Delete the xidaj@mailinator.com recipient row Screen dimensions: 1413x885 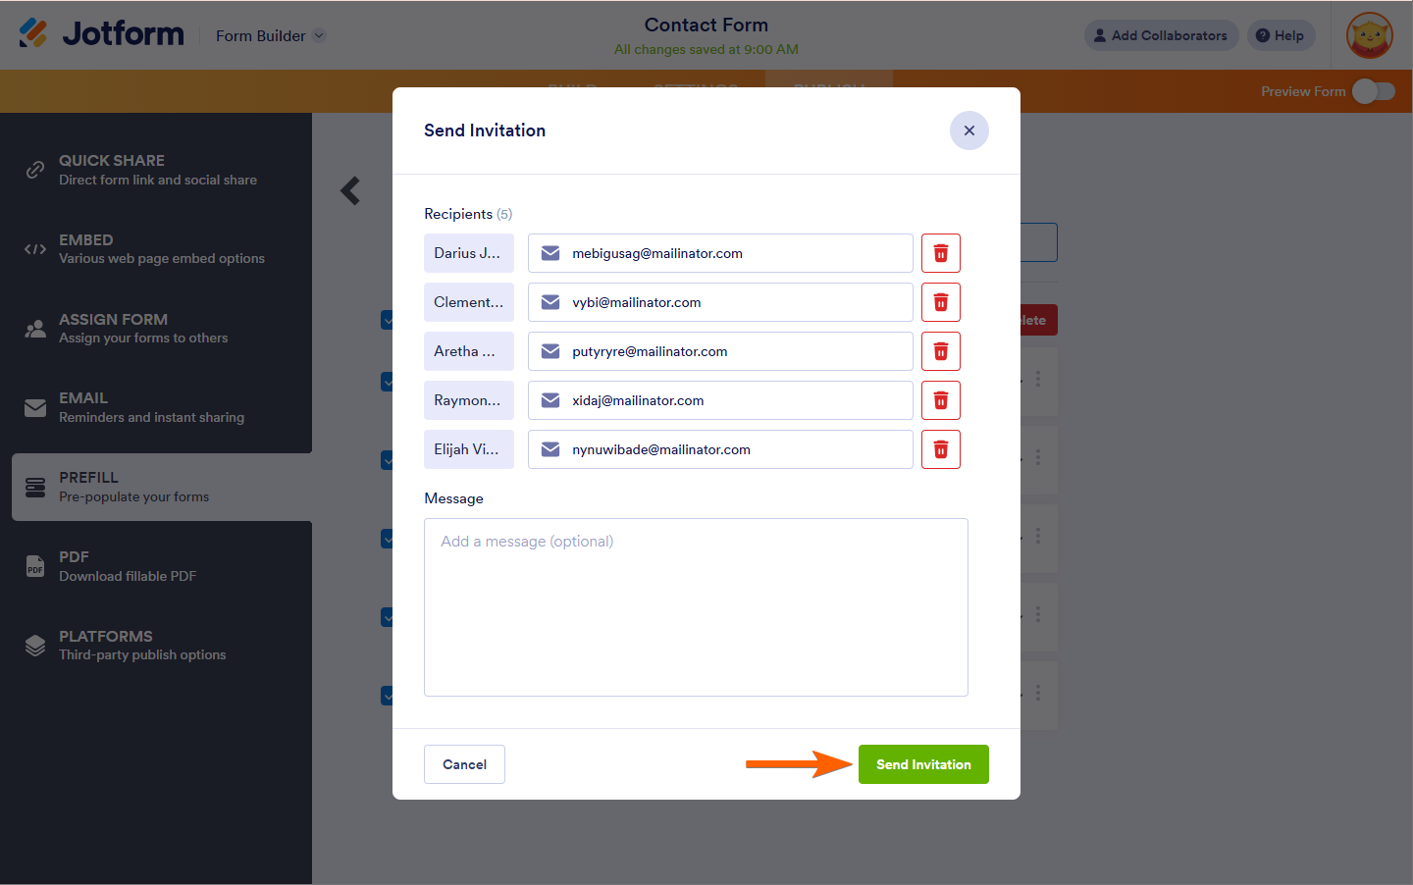click(x=940, y=400)
